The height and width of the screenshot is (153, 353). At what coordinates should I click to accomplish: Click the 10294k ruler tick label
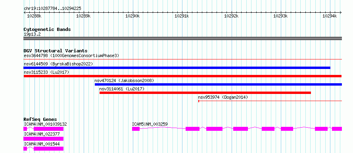(x=330, y=16)
